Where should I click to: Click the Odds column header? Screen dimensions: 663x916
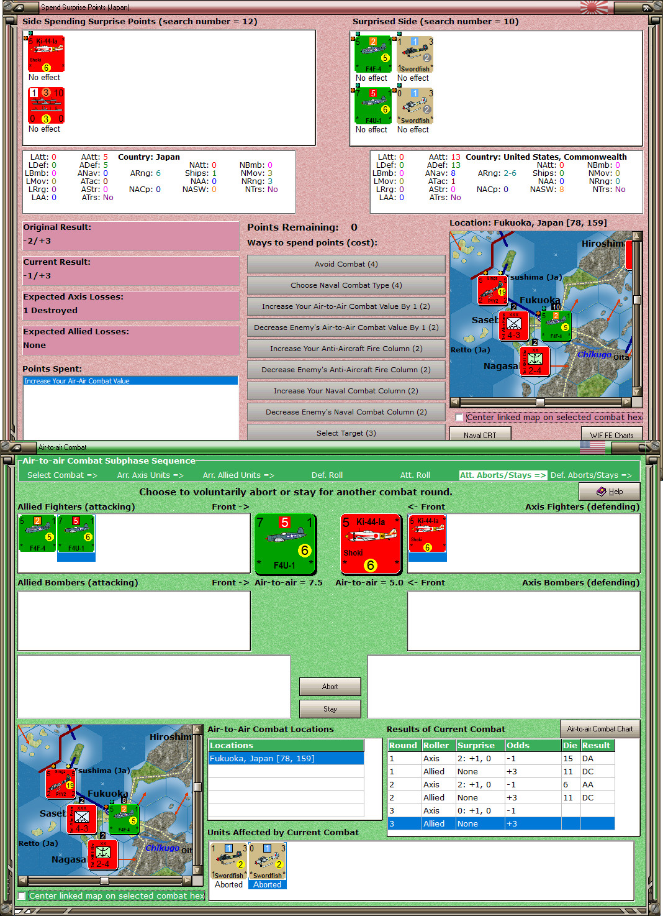[x=533, y=745]
